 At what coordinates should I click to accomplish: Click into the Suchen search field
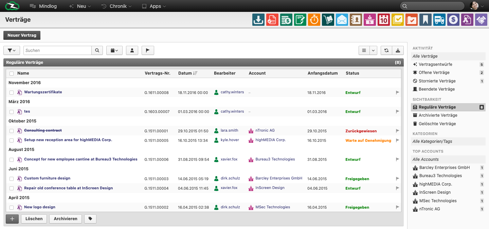pyautogui.click(x=58, y=50)
